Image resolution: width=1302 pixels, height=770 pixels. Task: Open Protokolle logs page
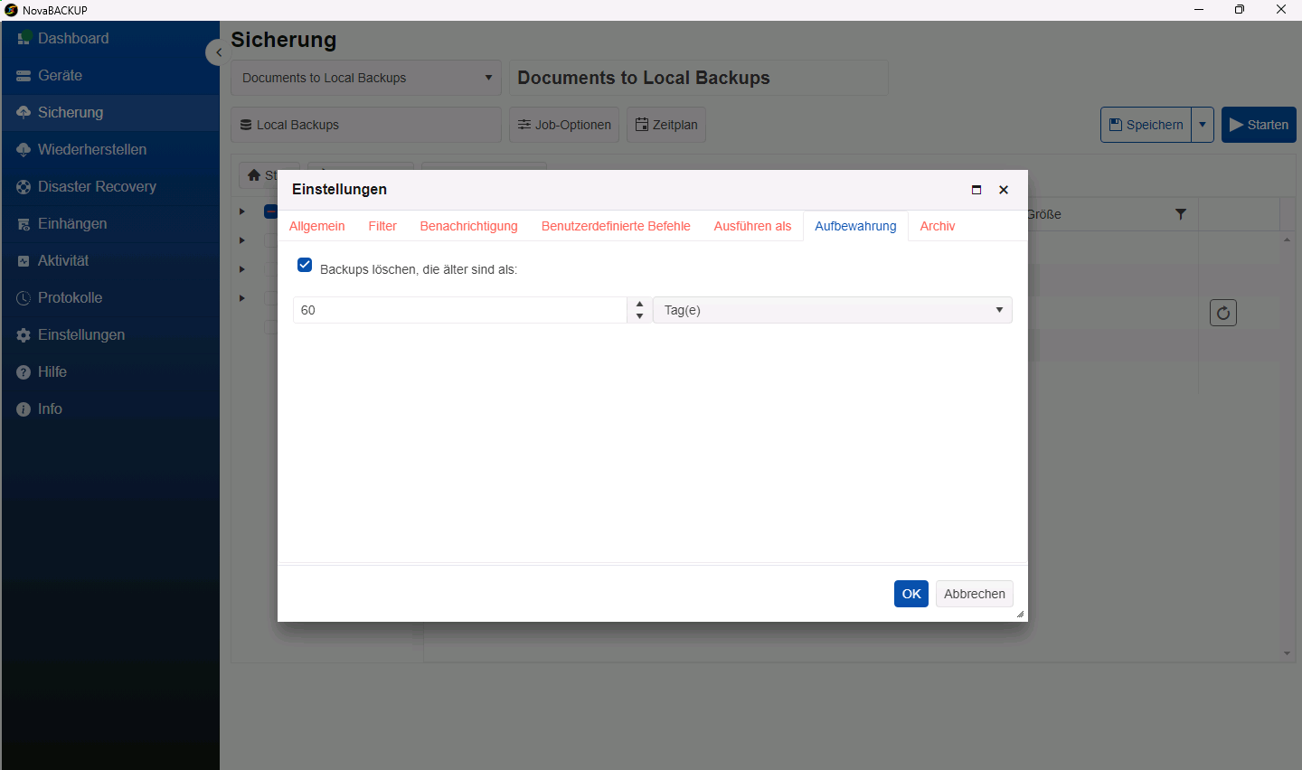click(109, 297)
